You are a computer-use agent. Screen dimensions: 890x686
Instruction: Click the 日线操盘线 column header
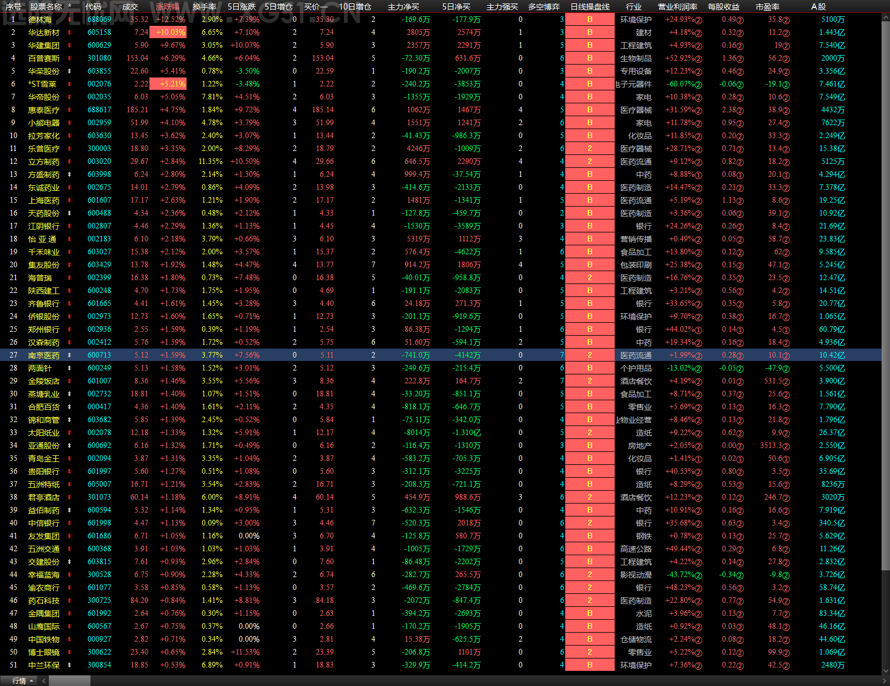coord(590,7)
